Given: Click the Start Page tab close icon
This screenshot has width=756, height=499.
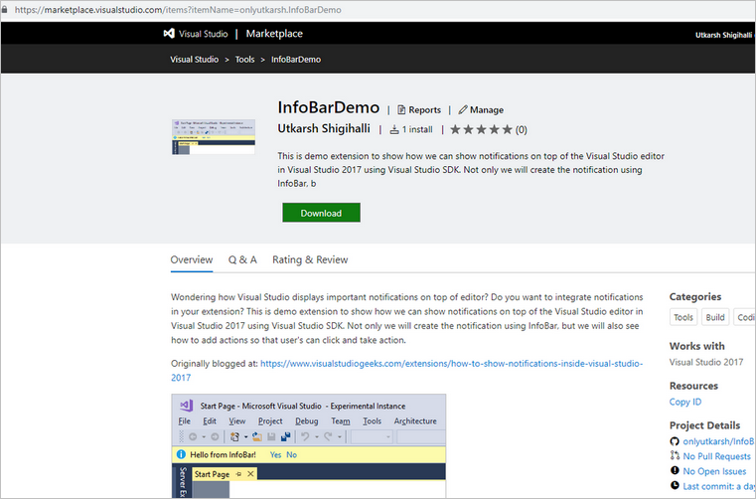Looking at the screenshot, I should [250, 474].
